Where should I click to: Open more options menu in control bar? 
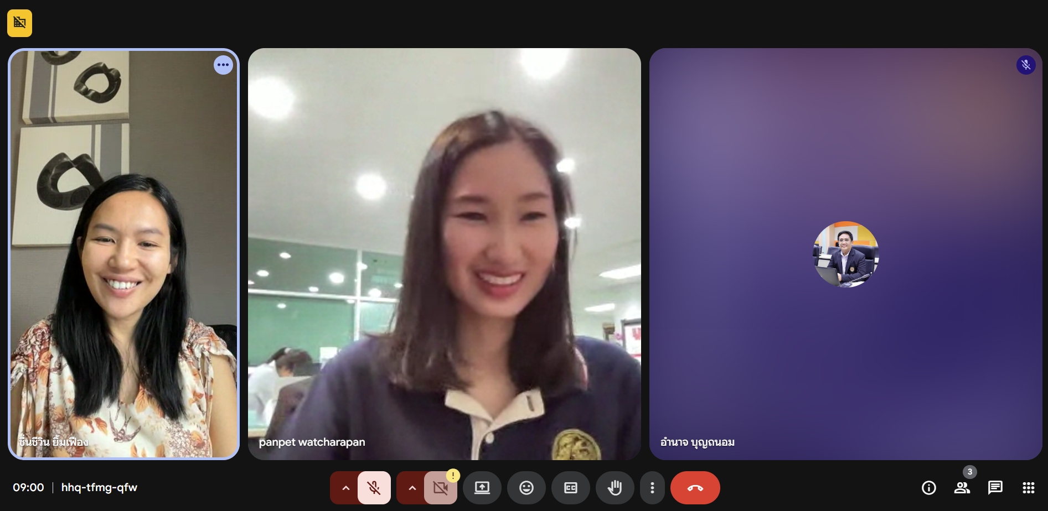click(x=652, y=488)
